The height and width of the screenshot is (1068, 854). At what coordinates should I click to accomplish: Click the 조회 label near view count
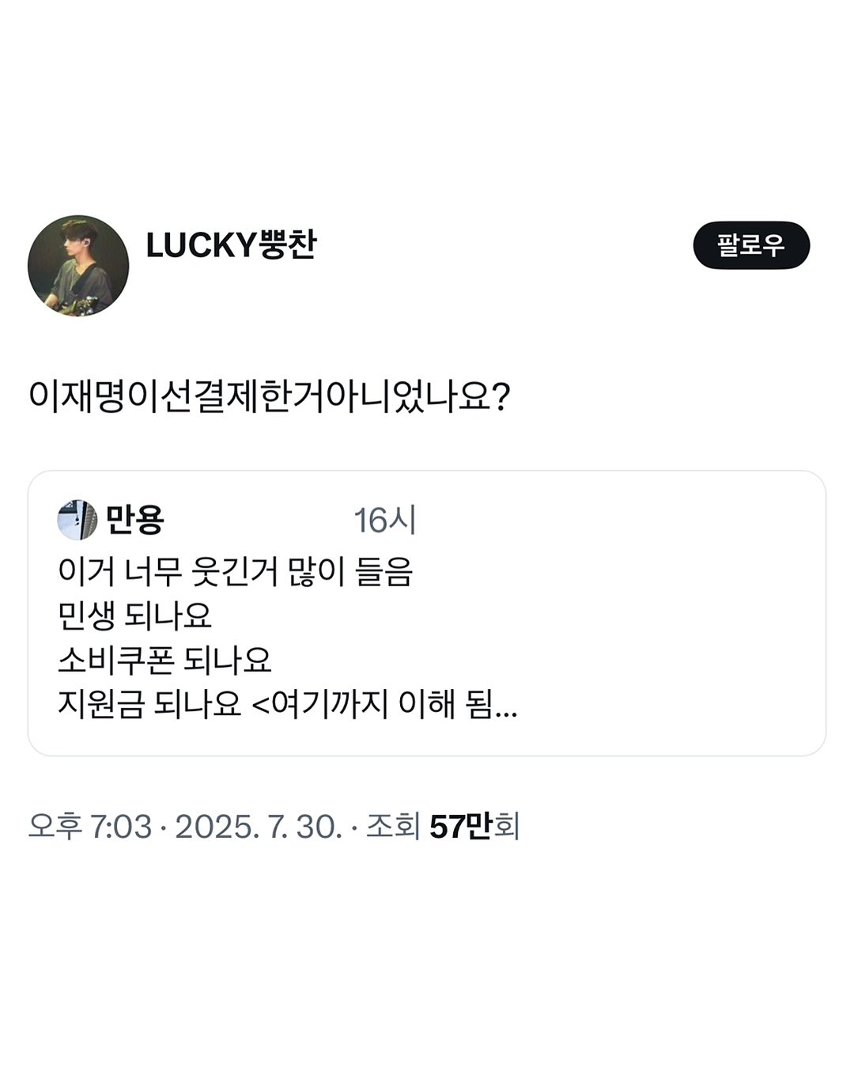click(x=392, y=827)
